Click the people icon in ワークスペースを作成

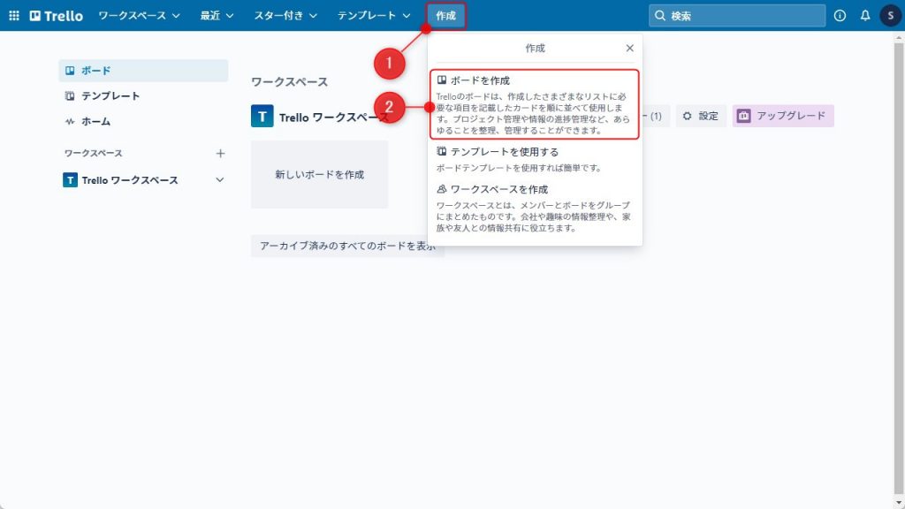(x=442, y=189)
